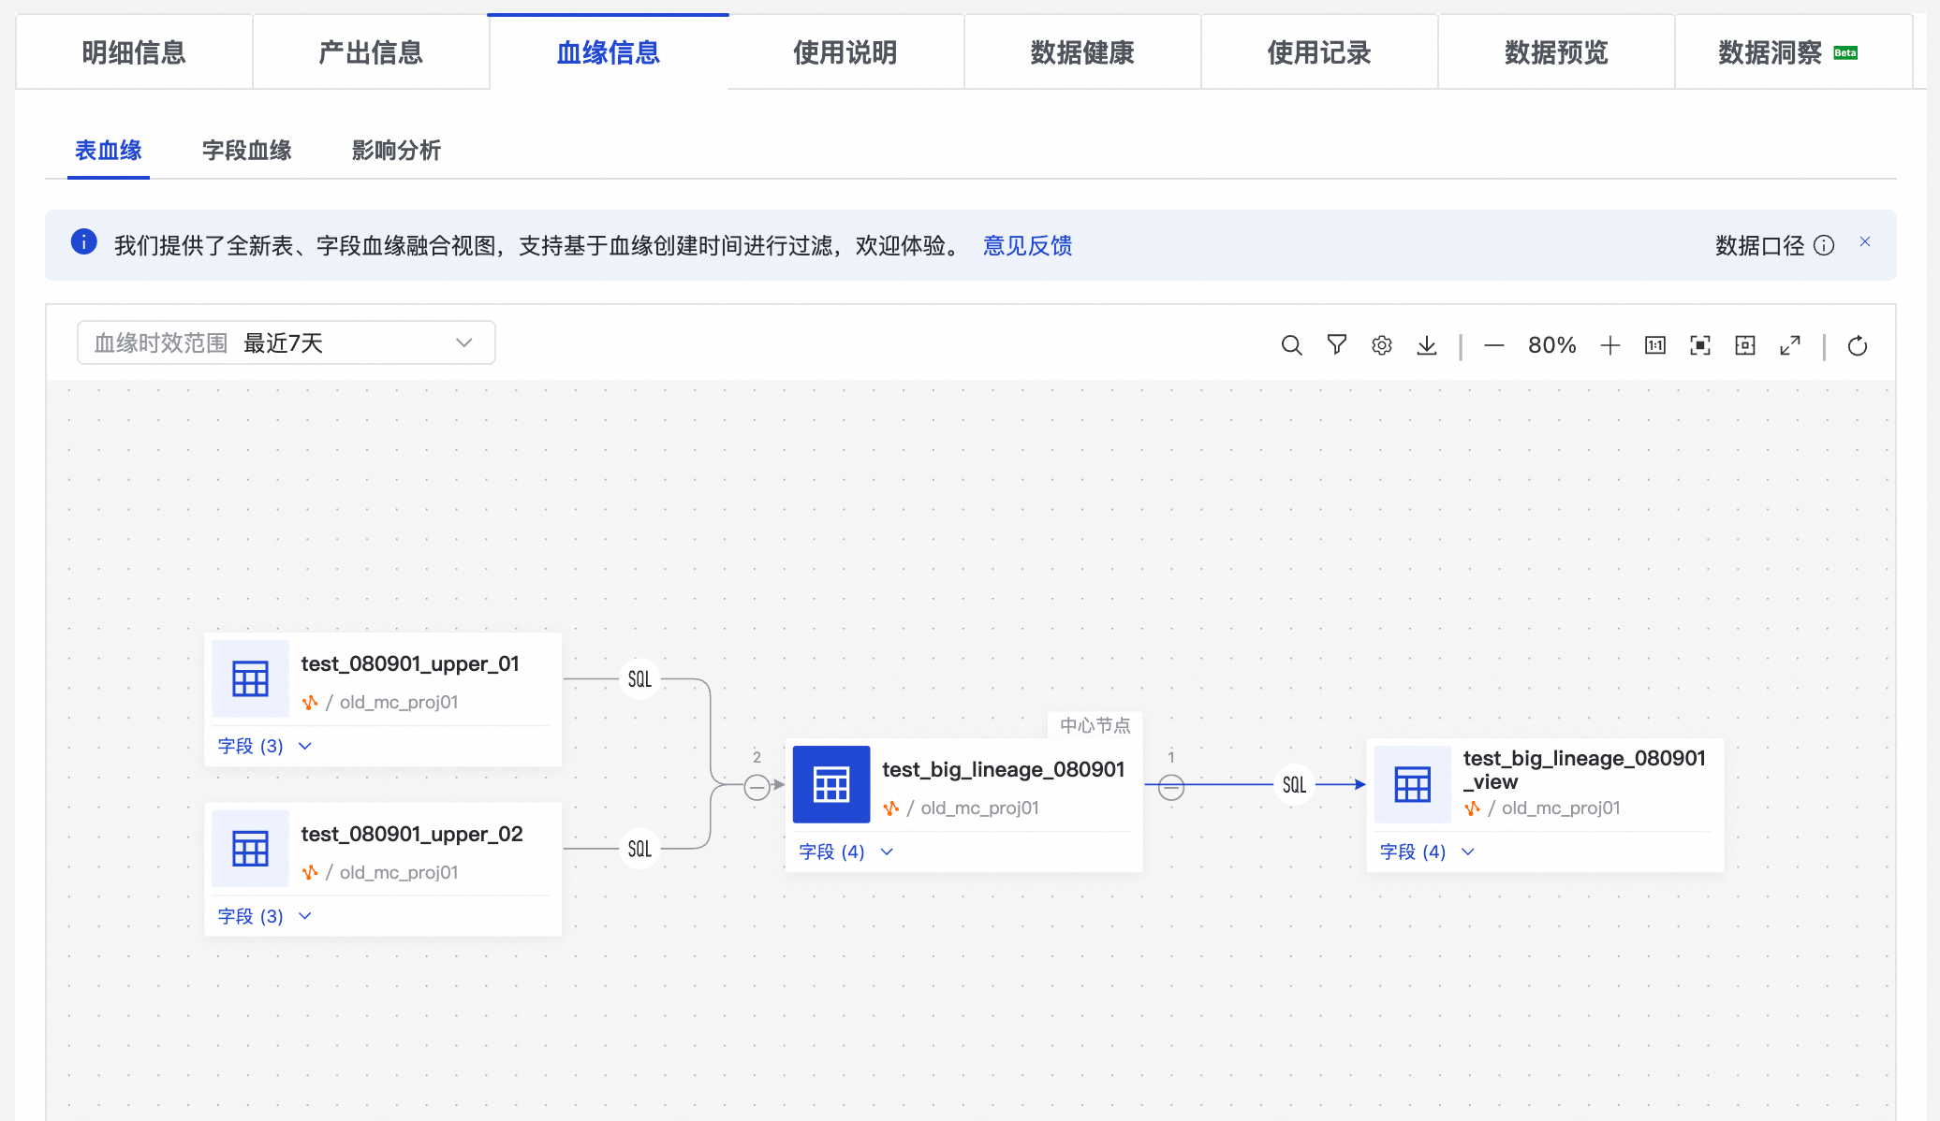Image resolution: width=1940 pixels, height=1121 pixels.
Task: Switch to the 字段血缘 tab
Action: (246, 150)
